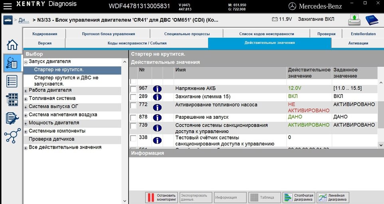
Task: Open the vehicle car icon in the breadcrumb
Action: 8,20
